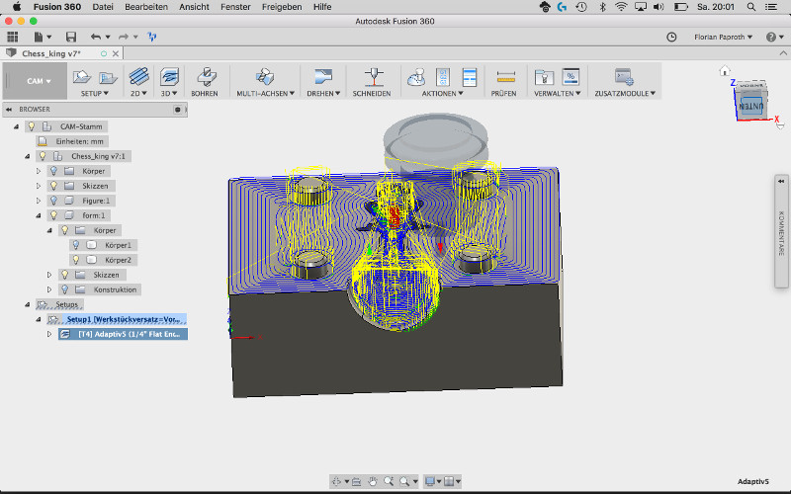
Task: Click the Prüfen measure icon
Action: (x=505, y=77)
